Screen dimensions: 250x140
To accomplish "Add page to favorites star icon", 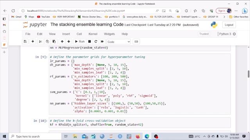I will pos(177,11).
